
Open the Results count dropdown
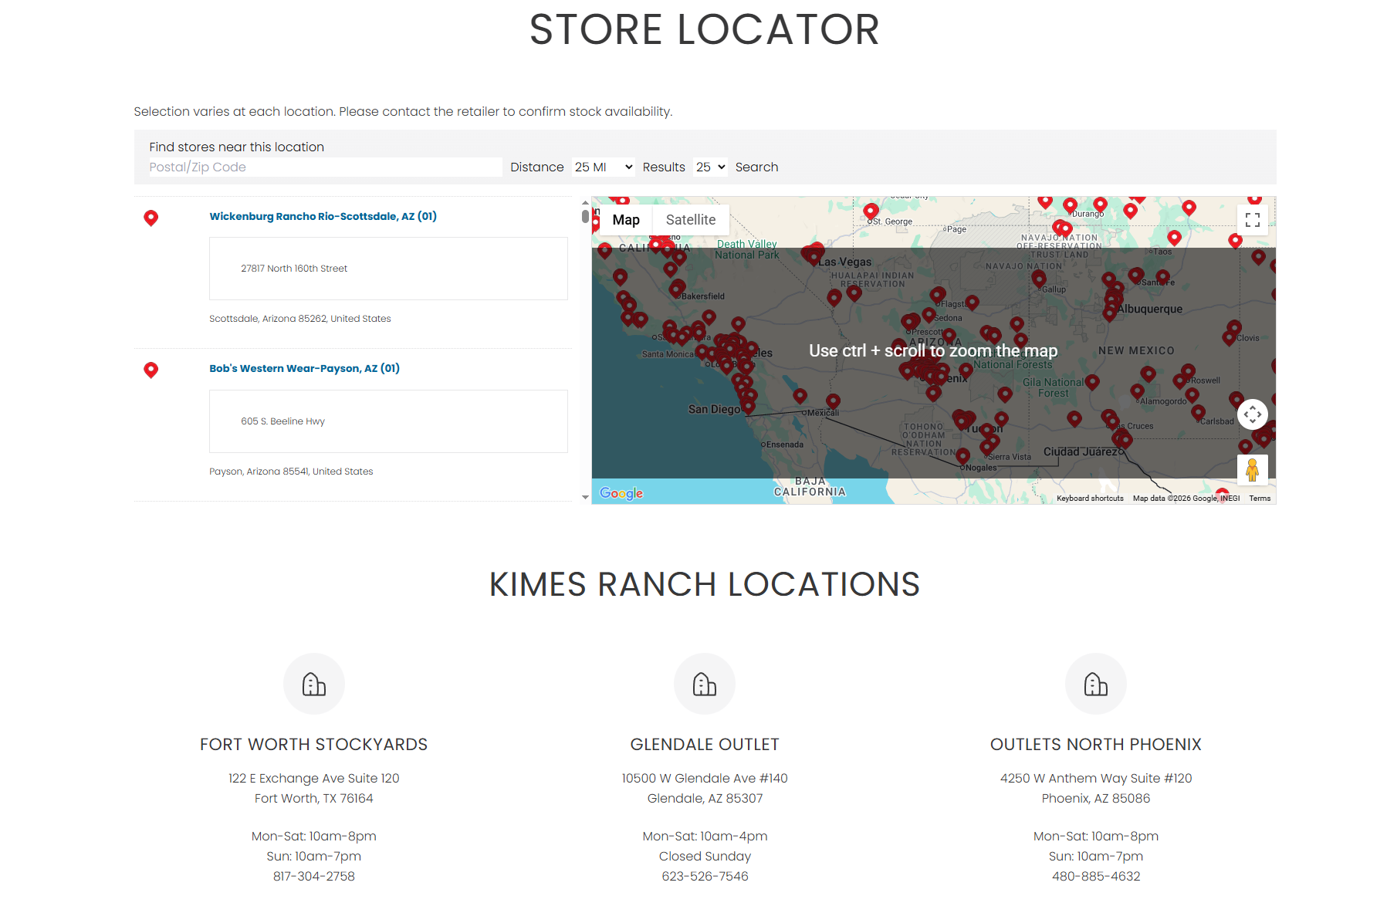(709, 167)
